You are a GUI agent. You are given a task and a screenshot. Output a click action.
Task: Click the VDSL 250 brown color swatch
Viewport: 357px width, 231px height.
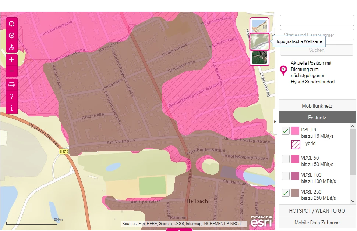click(295, 193)
